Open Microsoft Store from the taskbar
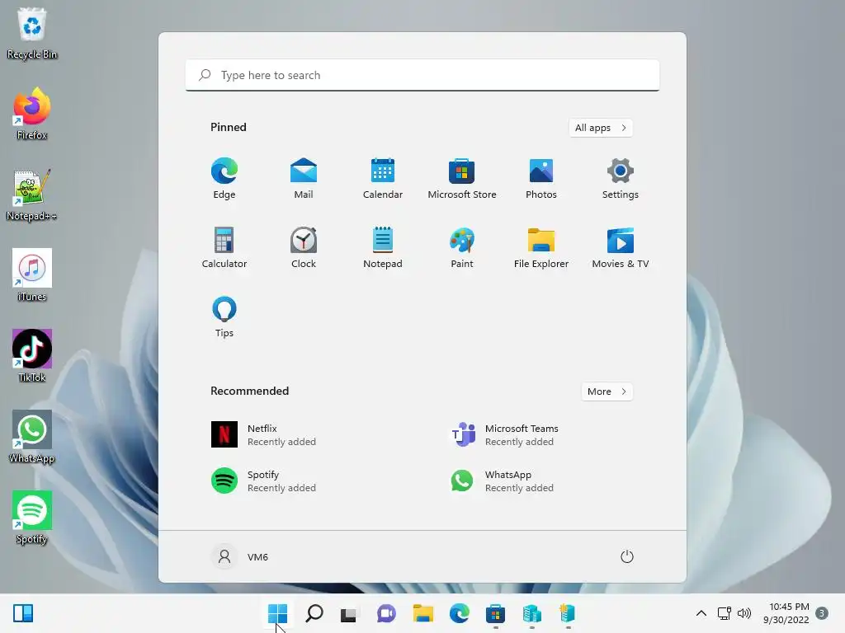This screenshot has width=845, height=633. [x=495, y=613]
